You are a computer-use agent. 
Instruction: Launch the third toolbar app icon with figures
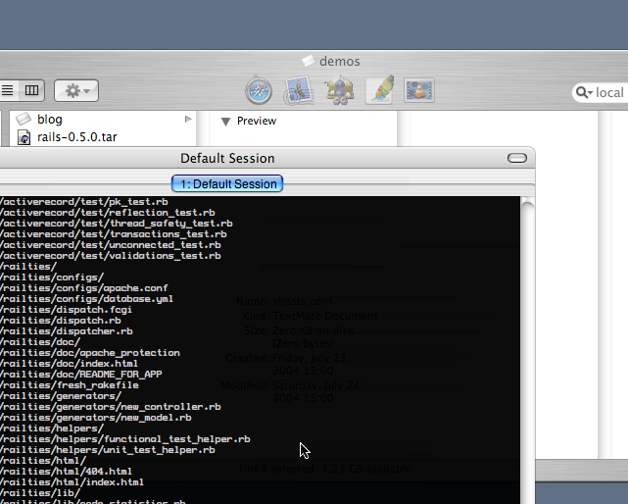tap(339, 90)
